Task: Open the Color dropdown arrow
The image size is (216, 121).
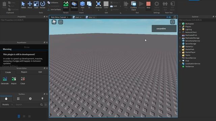Action: click(106, 10)
